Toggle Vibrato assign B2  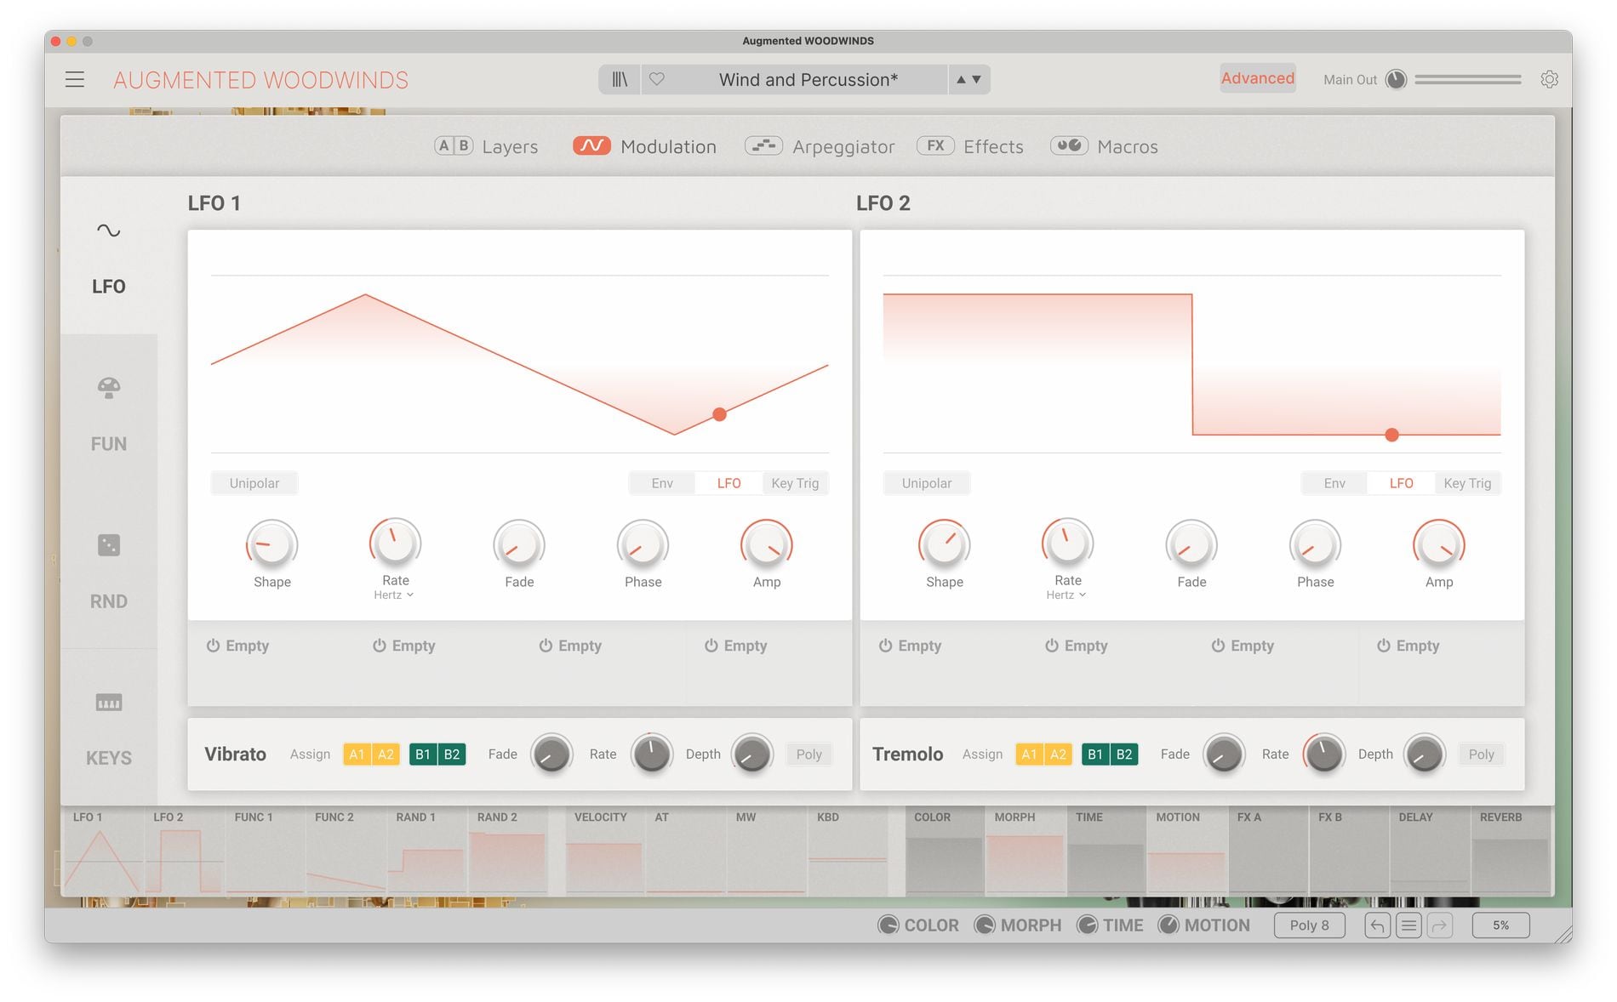tap(452, 754)
